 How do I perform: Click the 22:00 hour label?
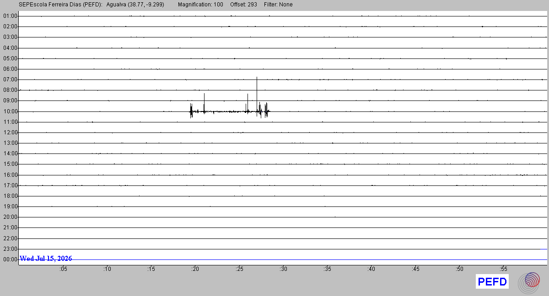(10, 238)
